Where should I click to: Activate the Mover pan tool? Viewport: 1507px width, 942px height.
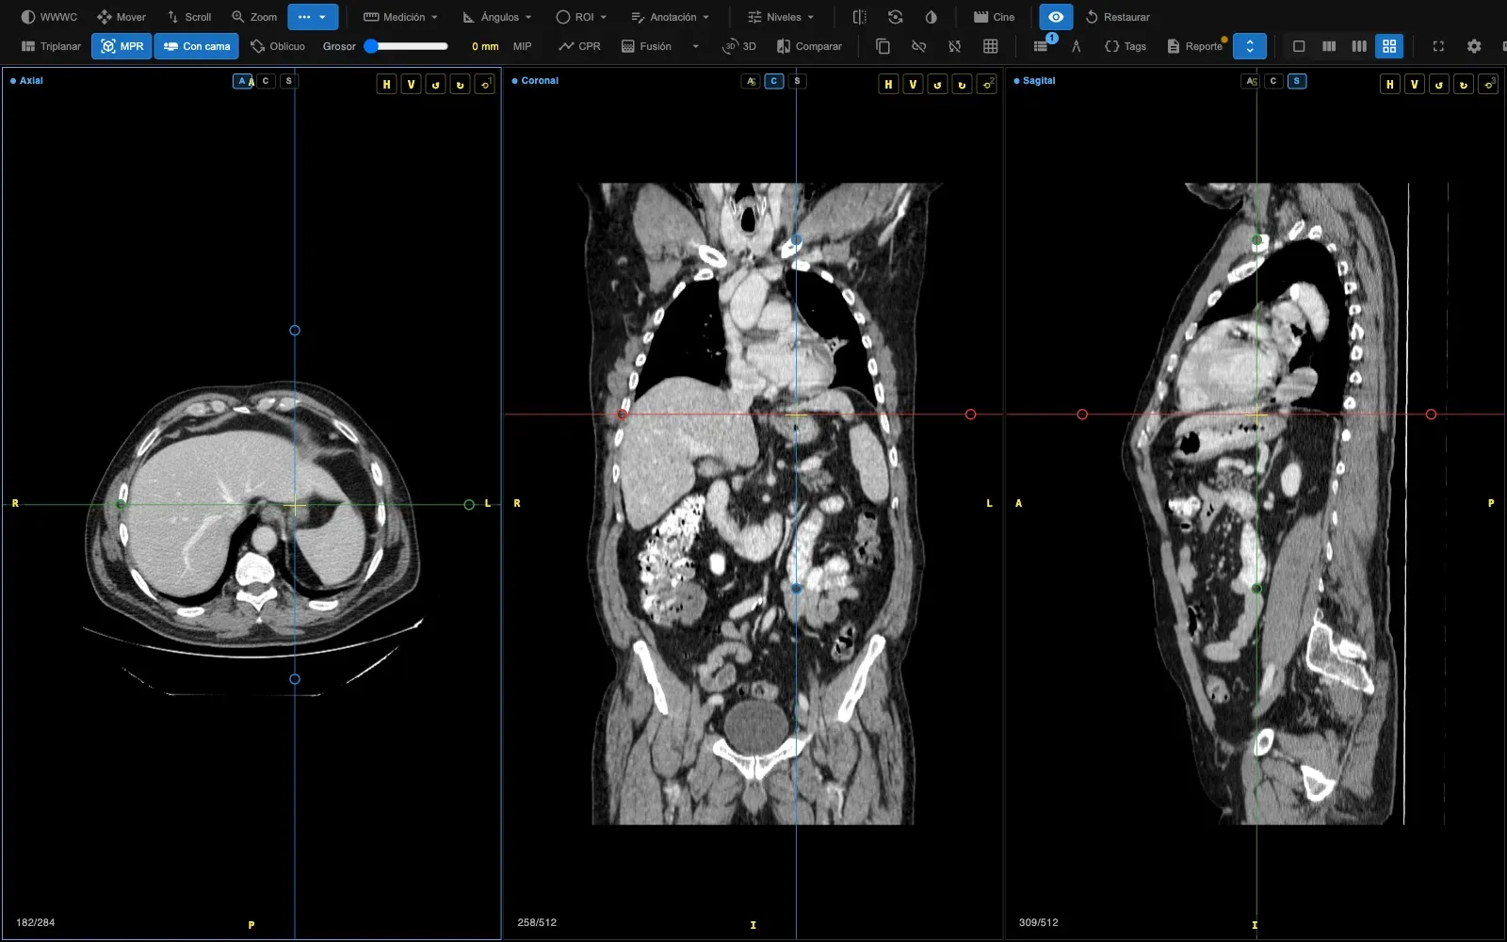(122, 17)
